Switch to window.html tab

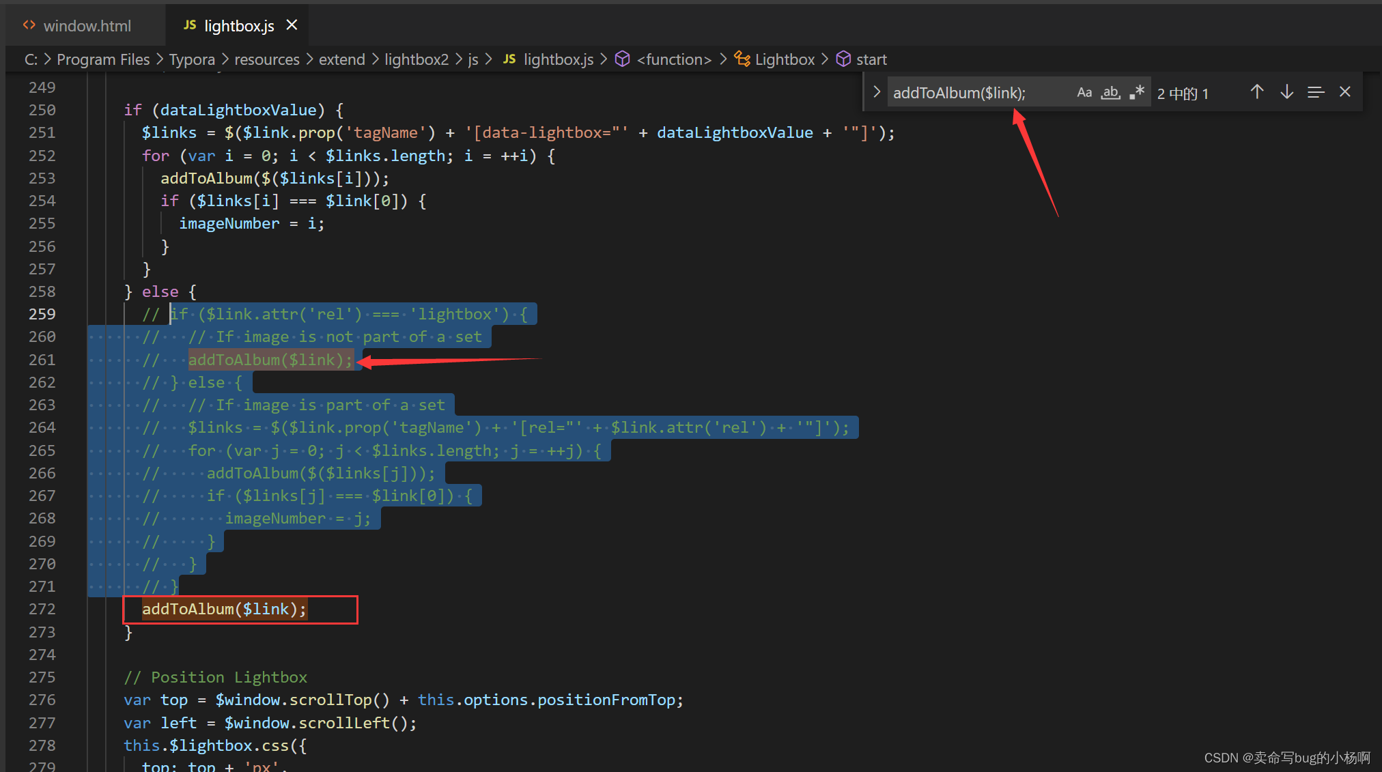pos(87,26)
